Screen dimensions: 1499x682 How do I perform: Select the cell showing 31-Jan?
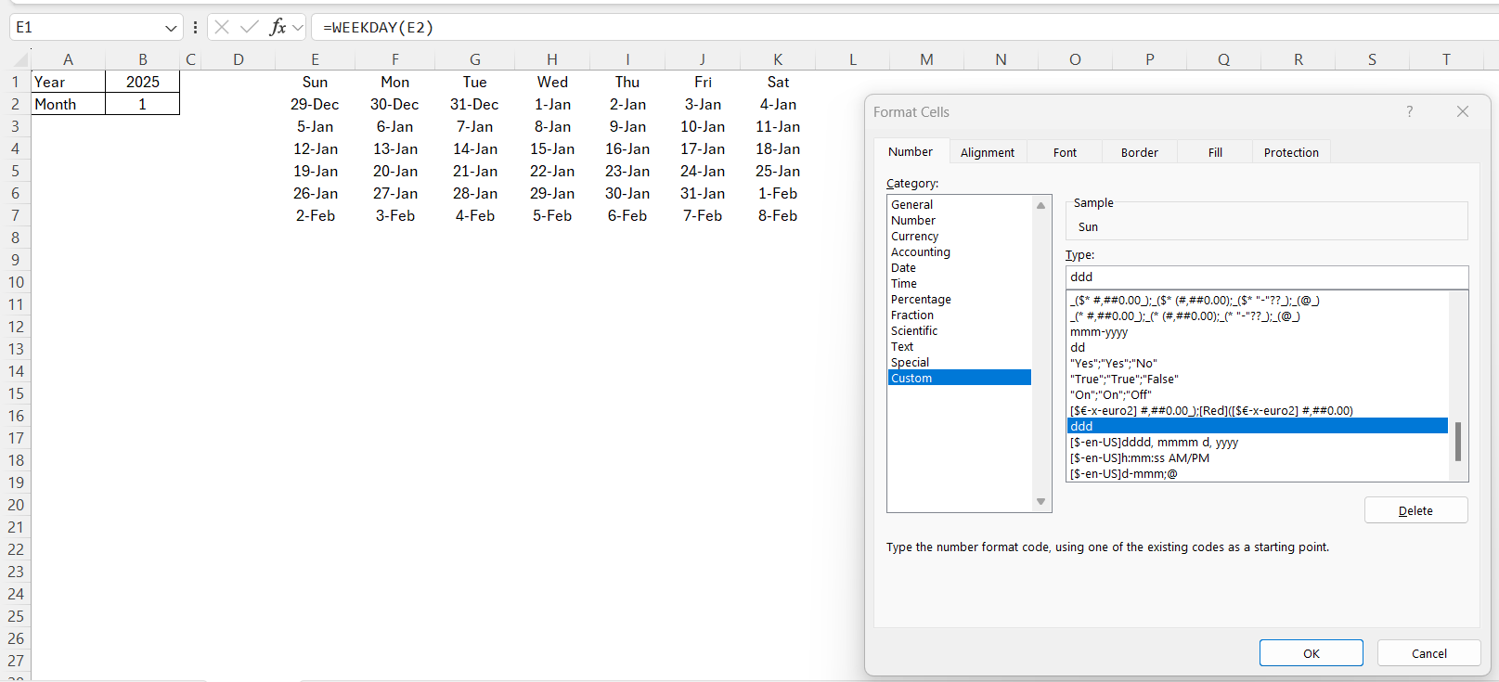click(x=703, y=193)
